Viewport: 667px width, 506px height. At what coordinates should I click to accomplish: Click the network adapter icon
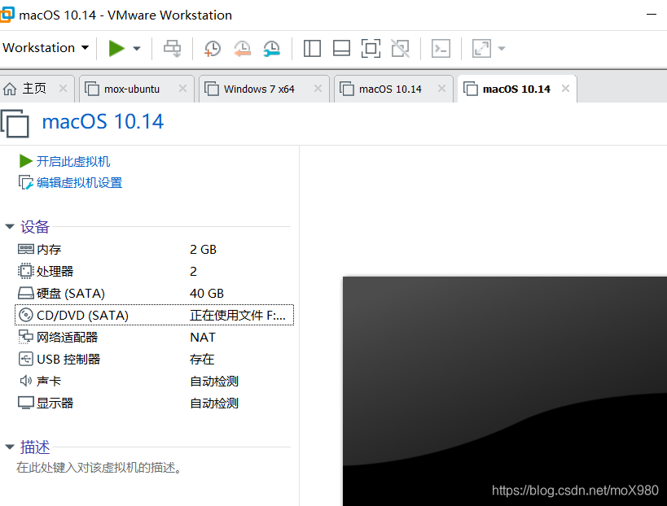[x=25, y=337]
